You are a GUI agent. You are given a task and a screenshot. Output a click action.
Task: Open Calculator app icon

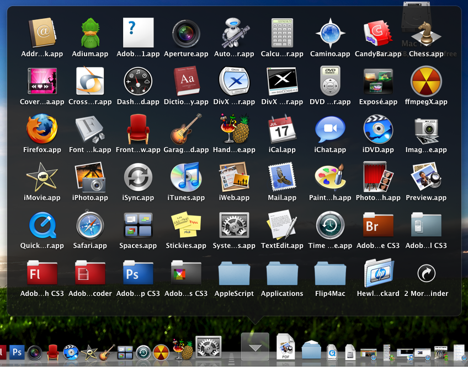click(282, 33)
